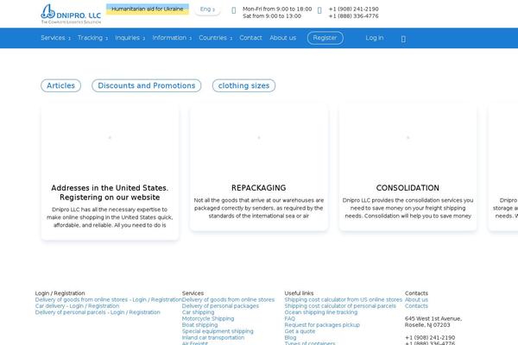Open footer Services Delivery of goods from online stores
Viewport: 518px width, 345px height.
coord(228,300)
